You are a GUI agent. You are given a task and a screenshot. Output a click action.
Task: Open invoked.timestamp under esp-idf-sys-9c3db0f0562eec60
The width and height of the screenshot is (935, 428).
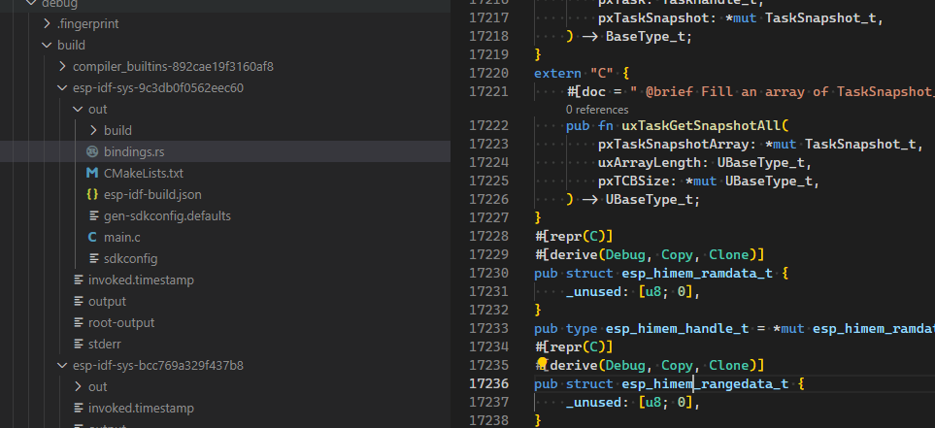(141, 280)
